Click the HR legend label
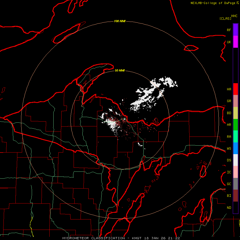Image resolution: width=240 pixels, height=240 pixels. point(229,125)
